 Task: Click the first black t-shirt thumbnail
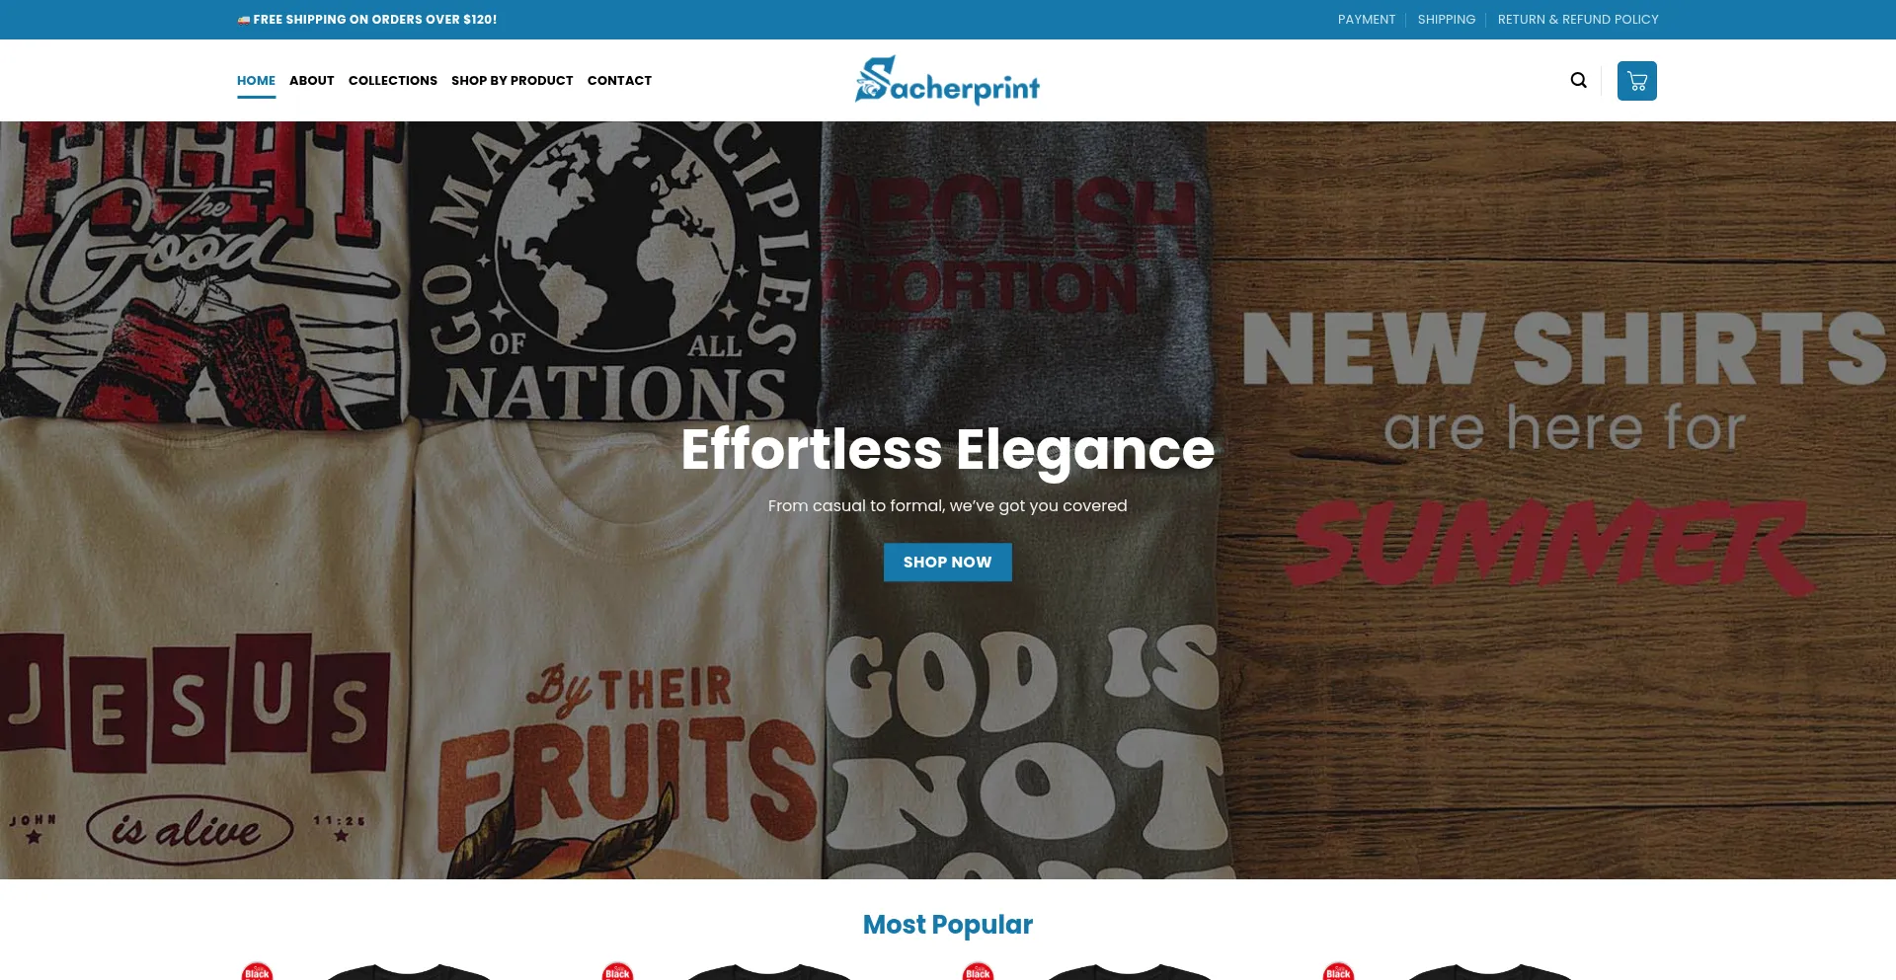click(408, 972)
